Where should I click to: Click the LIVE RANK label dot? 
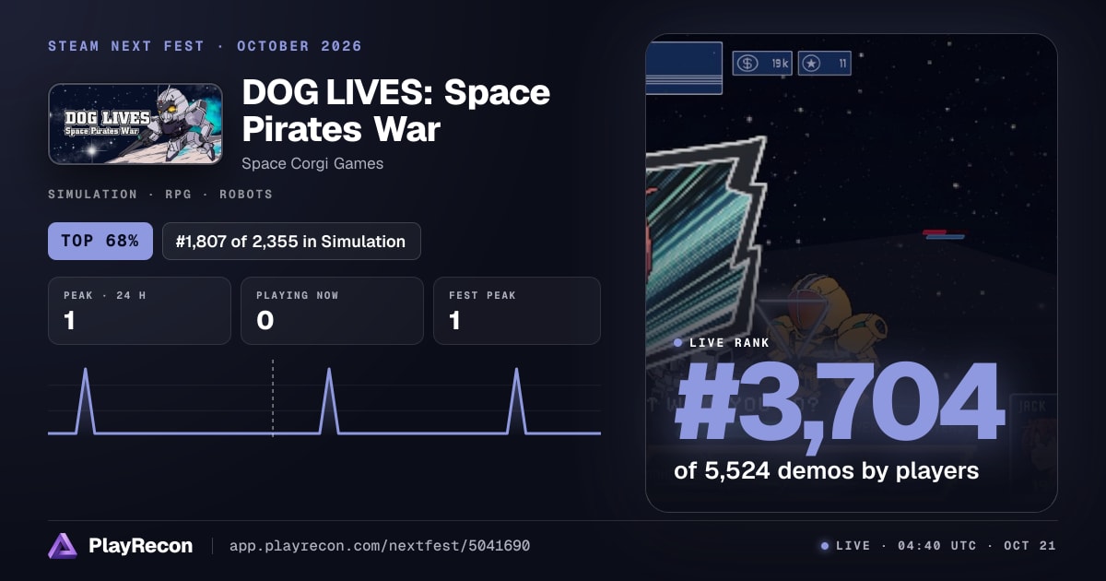tap(678, 342)
